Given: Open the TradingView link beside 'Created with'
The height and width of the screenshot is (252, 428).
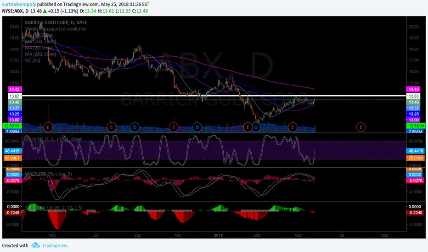Looking at the screenshot, I should tap(55, 246).
